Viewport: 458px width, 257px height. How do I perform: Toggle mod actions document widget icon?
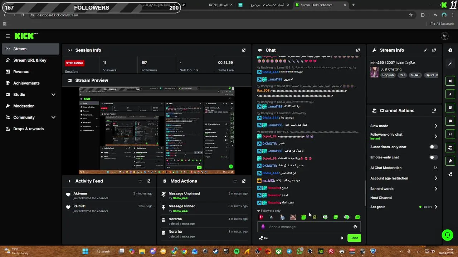tap(450, 108)
